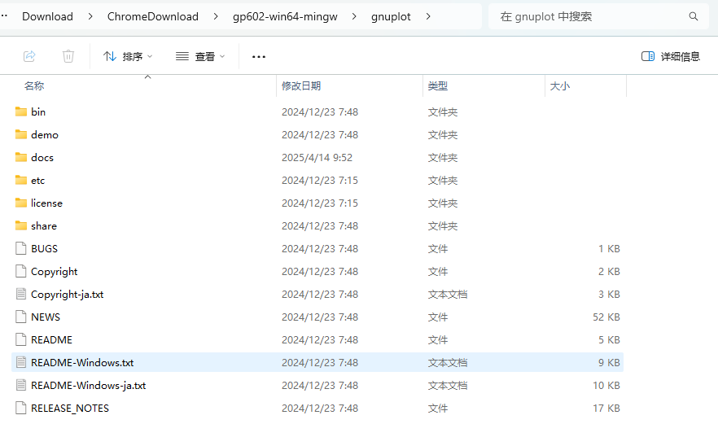Select the NEWS file icon
Image resolution: width=718 pixels, height=424 pixels.
tap(20, 317)
